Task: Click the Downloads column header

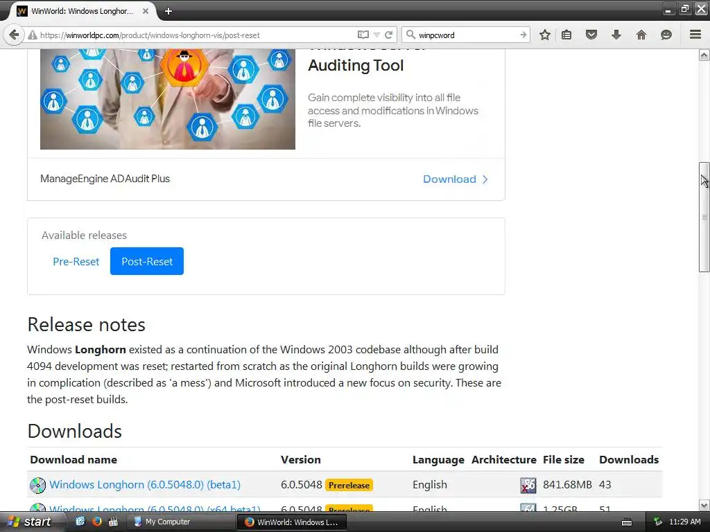Action: pos(629,460)
